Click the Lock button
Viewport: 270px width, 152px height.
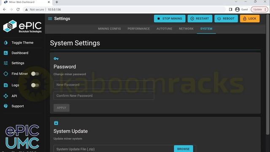250,19
